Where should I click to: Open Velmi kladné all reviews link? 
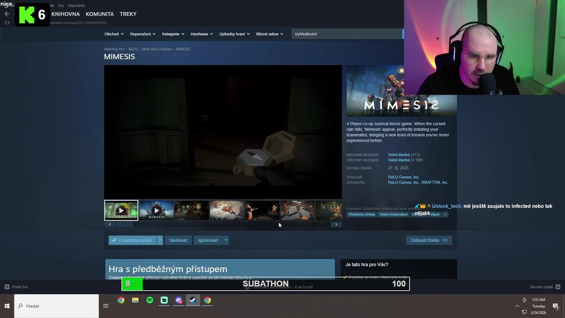(399, 160)
